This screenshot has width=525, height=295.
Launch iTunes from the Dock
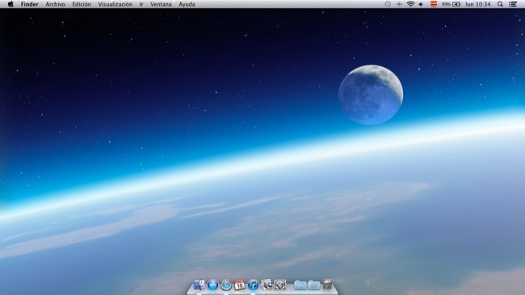pyautogui.click(x=253, y=285)
